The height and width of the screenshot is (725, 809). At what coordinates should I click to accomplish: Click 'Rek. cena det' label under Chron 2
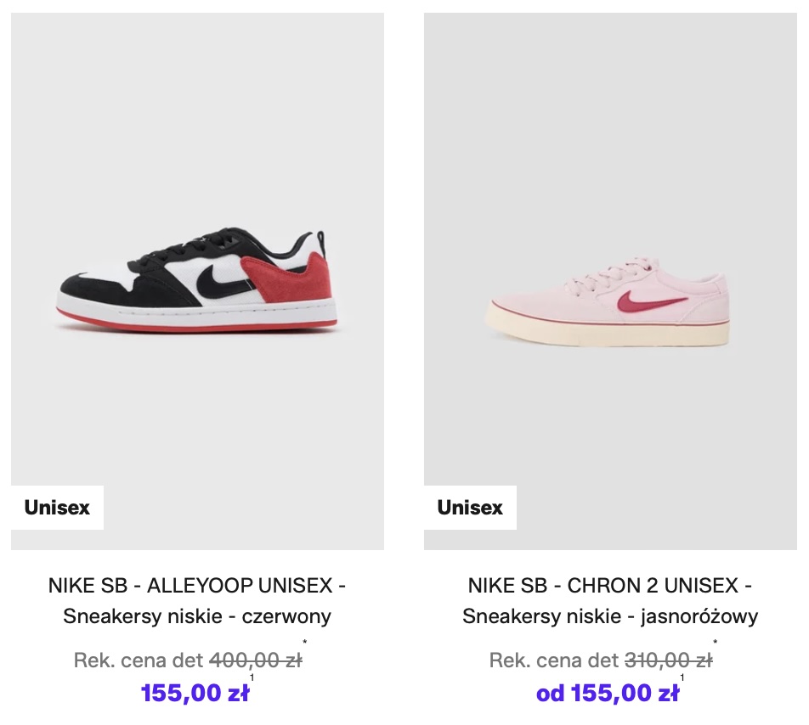pyautogui.click(x=554, y=660)
